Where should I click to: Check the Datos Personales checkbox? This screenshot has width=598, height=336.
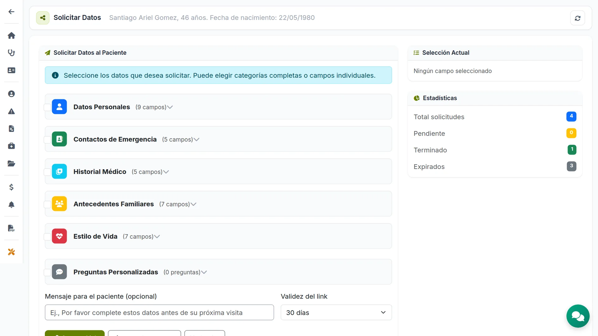[x=47, y=107]
